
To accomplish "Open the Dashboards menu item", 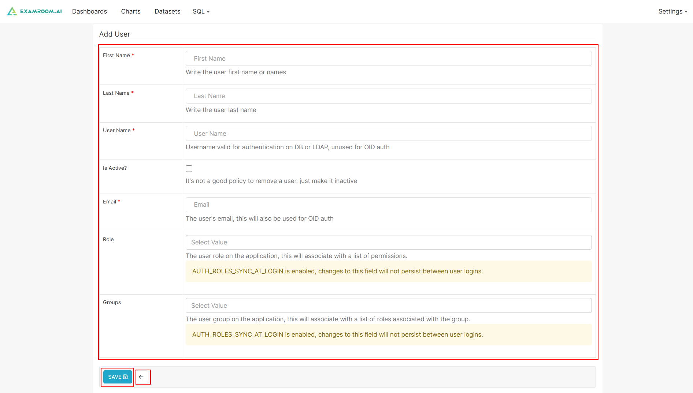I will coord(89,11).
